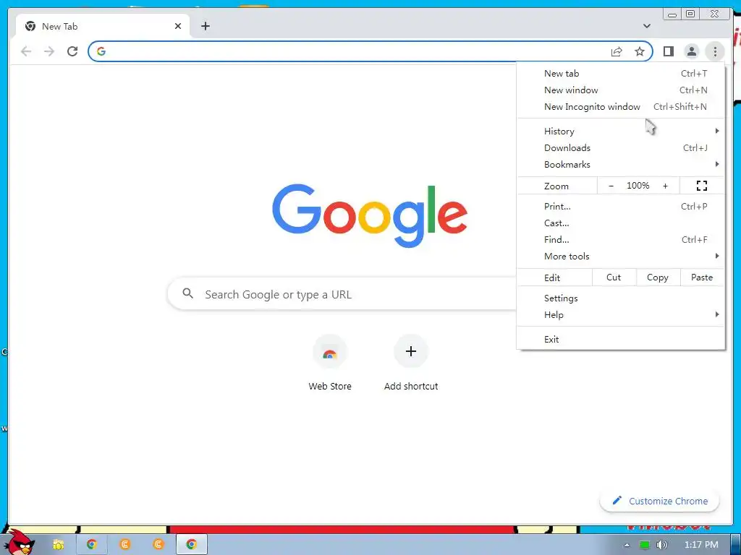The image size is (741, 555).
Task: Open the side panel icon
Action: click(x=668, y=51)
